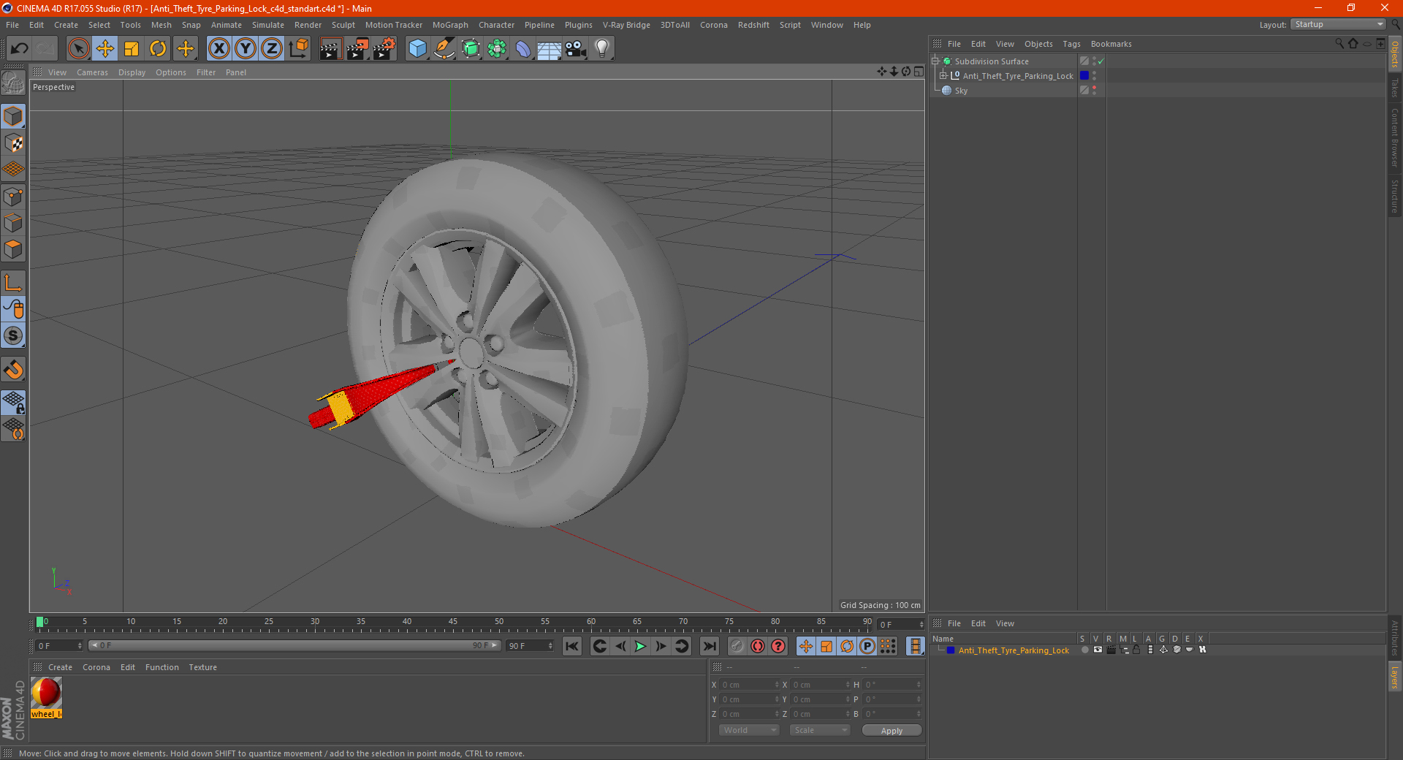This screenshot has width=1403, height=760.
Task: Toggle X axis lock
Action: (x=218, y=49)
